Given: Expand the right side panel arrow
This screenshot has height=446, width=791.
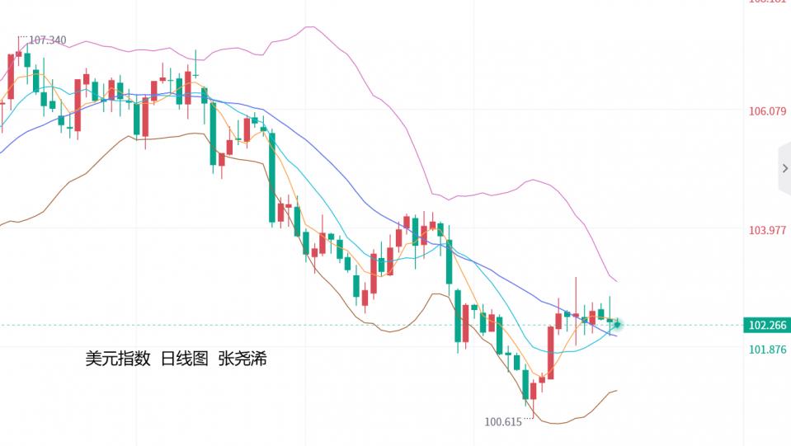Looking at the screenshot, I should click(784, 169).
